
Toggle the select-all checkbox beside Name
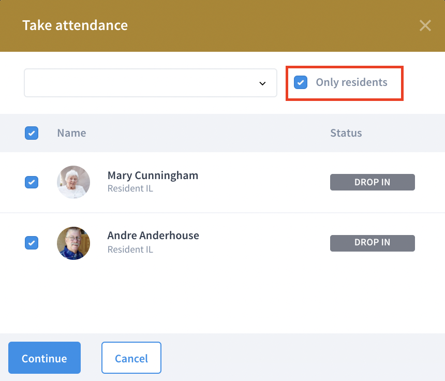[32, 133]
